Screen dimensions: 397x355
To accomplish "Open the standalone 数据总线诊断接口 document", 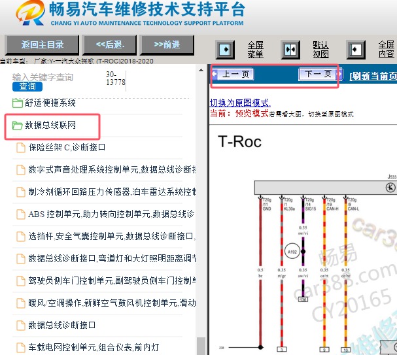I will [56, 325].
